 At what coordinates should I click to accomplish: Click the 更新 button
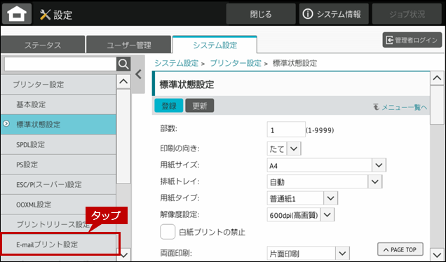pyautogui.click(x=200, y=106)
